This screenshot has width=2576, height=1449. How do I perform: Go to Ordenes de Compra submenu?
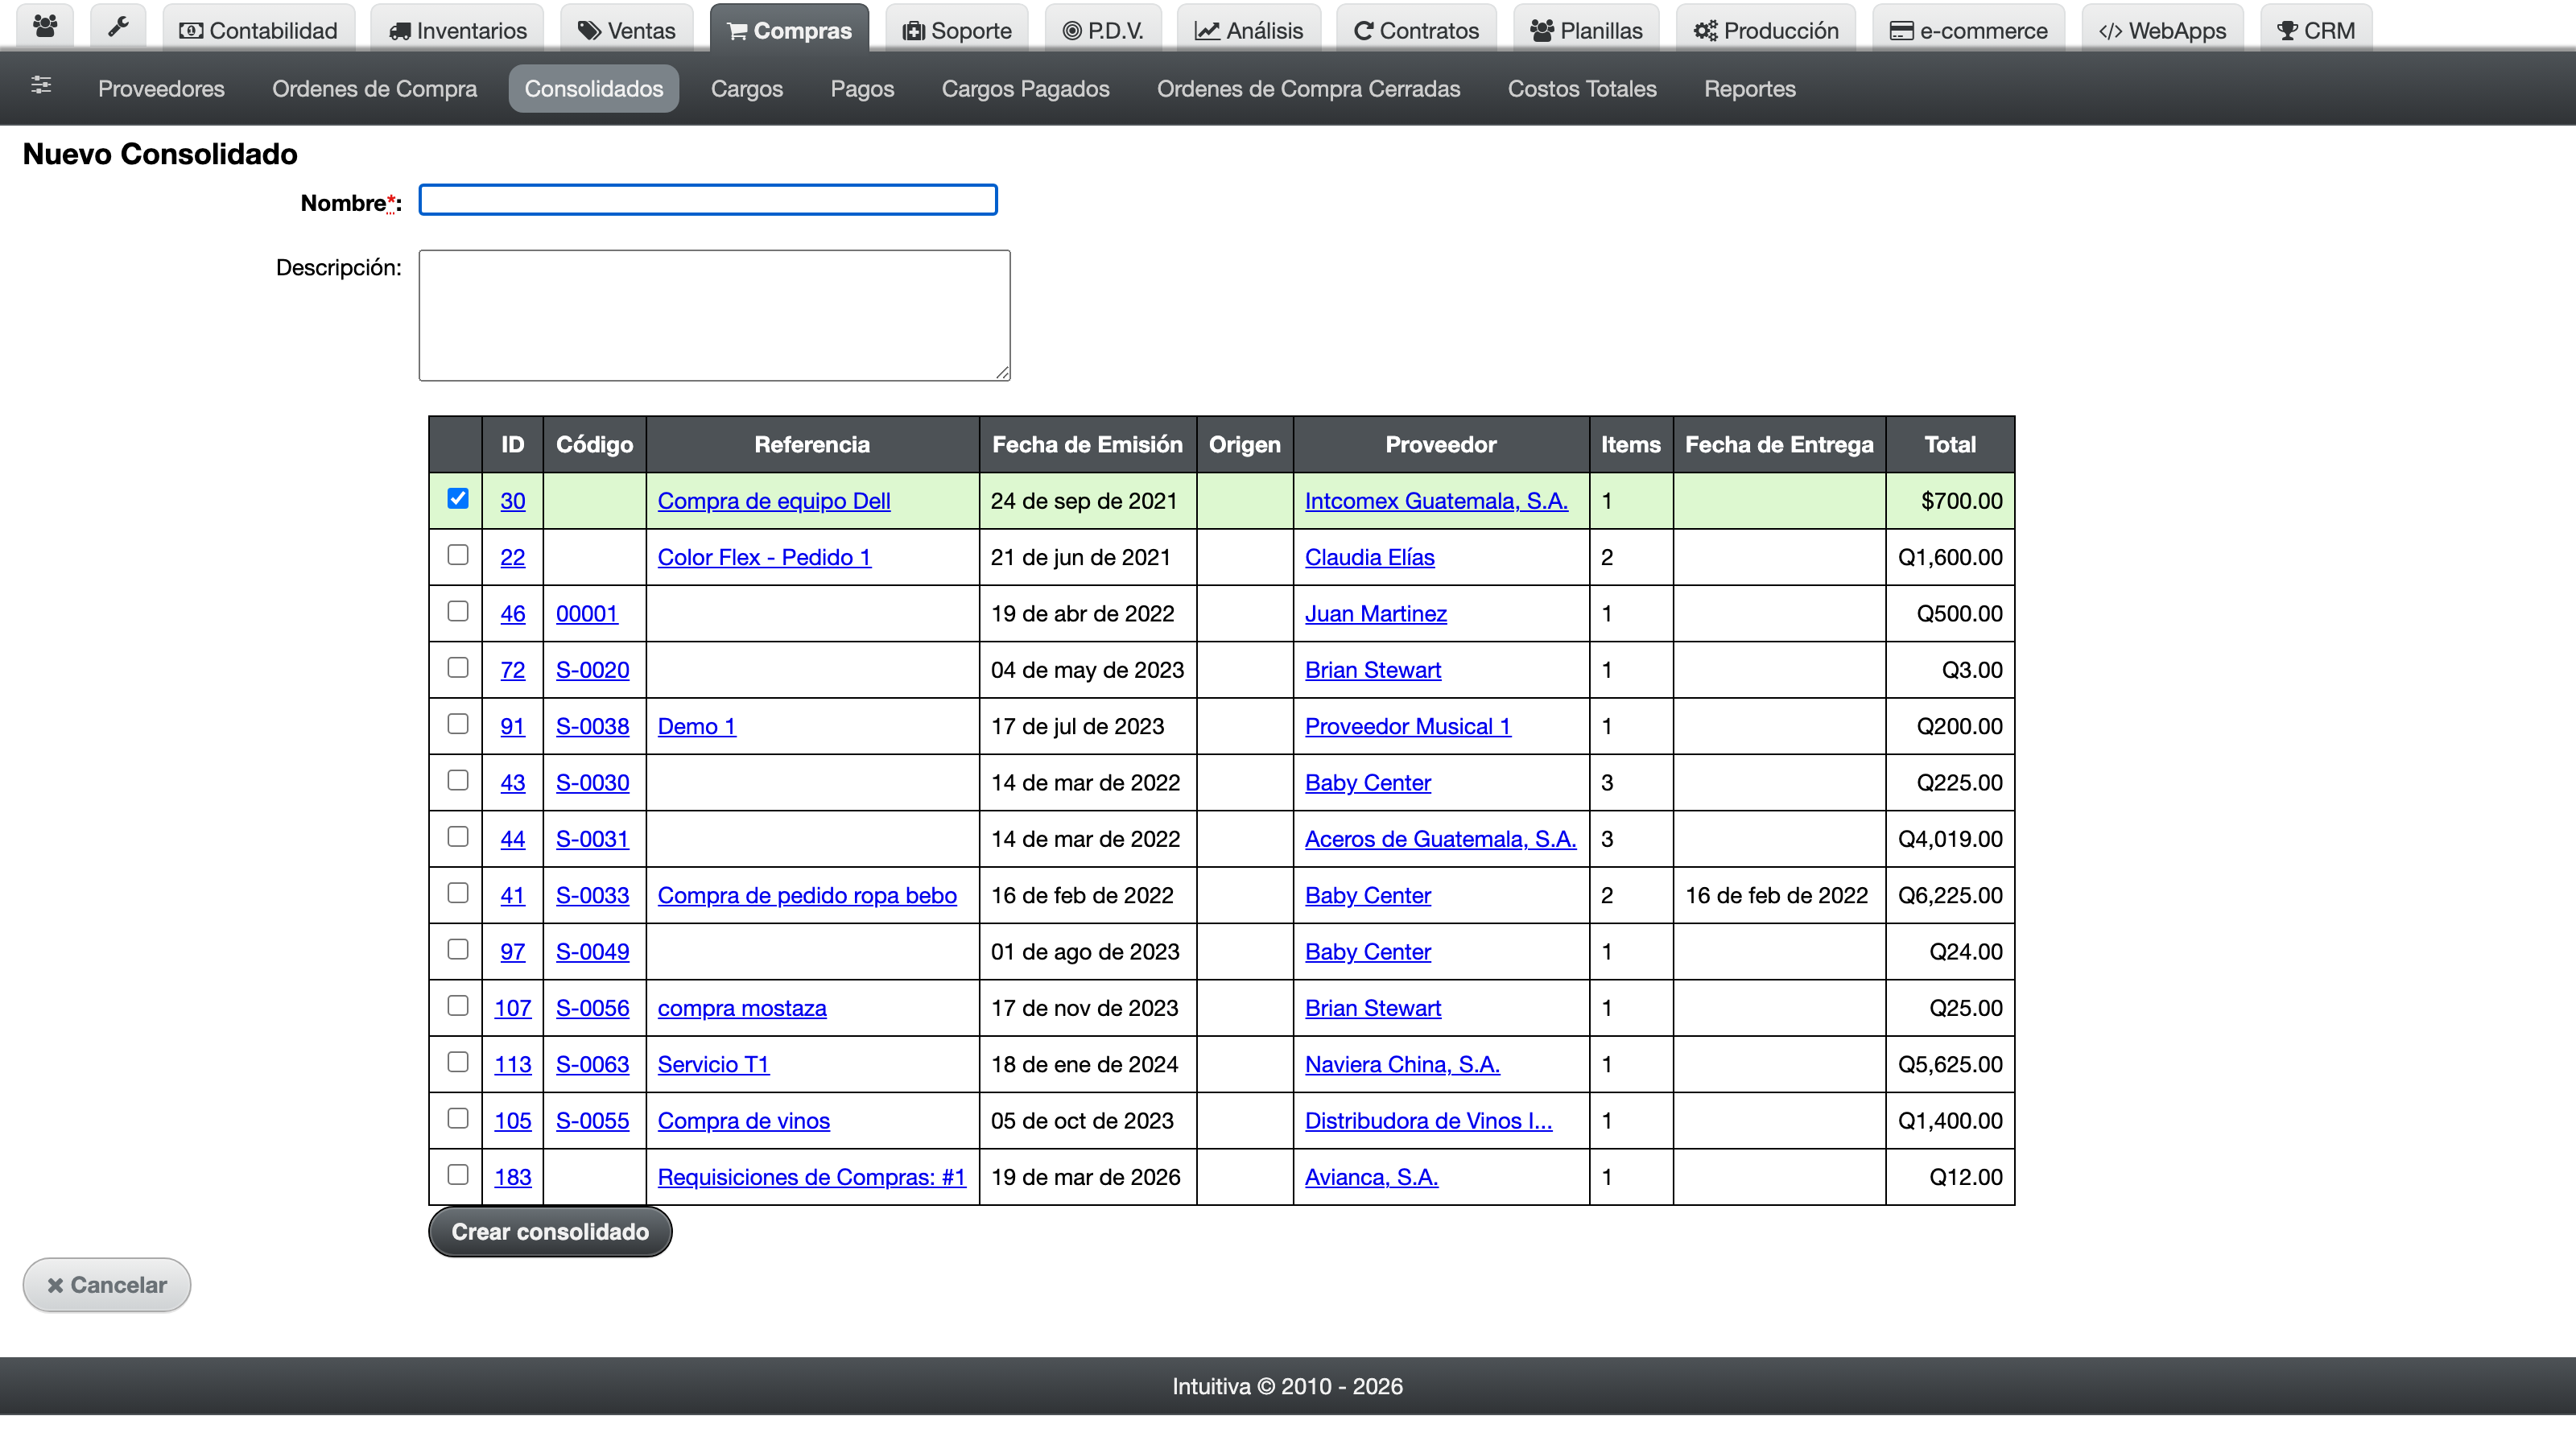point(374,88)
